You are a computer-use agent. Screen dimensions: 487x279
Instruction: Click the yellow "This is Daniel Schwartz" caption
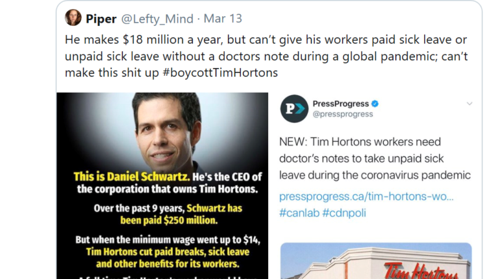139,175
